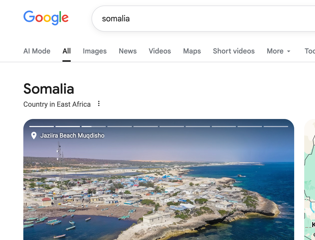Switch to the AI Mode tab
315x240 pixels.
(37, 51)
